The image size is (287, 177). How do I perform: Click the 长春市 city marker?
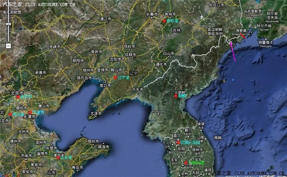152,18
